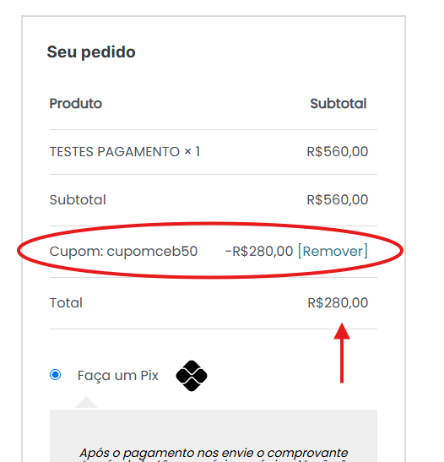Screen dimensions: 444x462
Task: Click the Após o pagamento italic instruction text
Action: point(214,453)
